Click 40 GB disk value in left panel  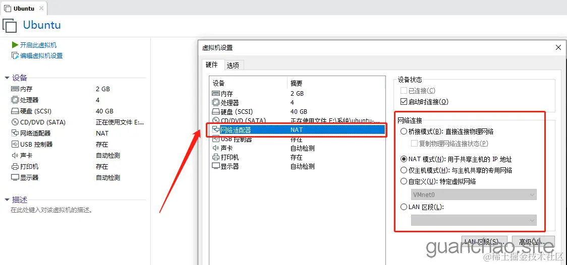(x=104, y=111)
